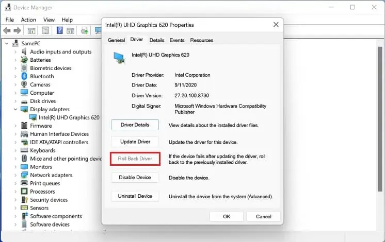
Task: Open the Action menu
Action: [x=28, y=20]
